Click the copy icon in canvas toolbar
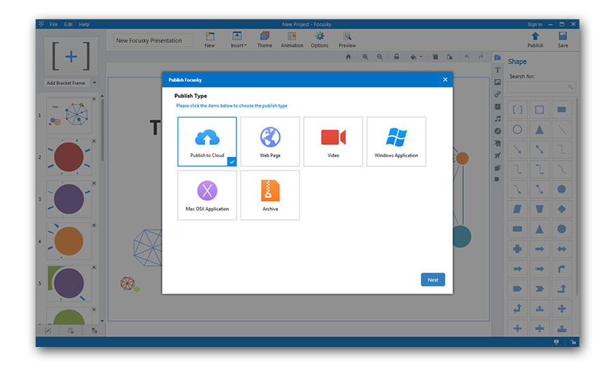Viewport: 615px width, 371px height. click(x=435, y=57)
